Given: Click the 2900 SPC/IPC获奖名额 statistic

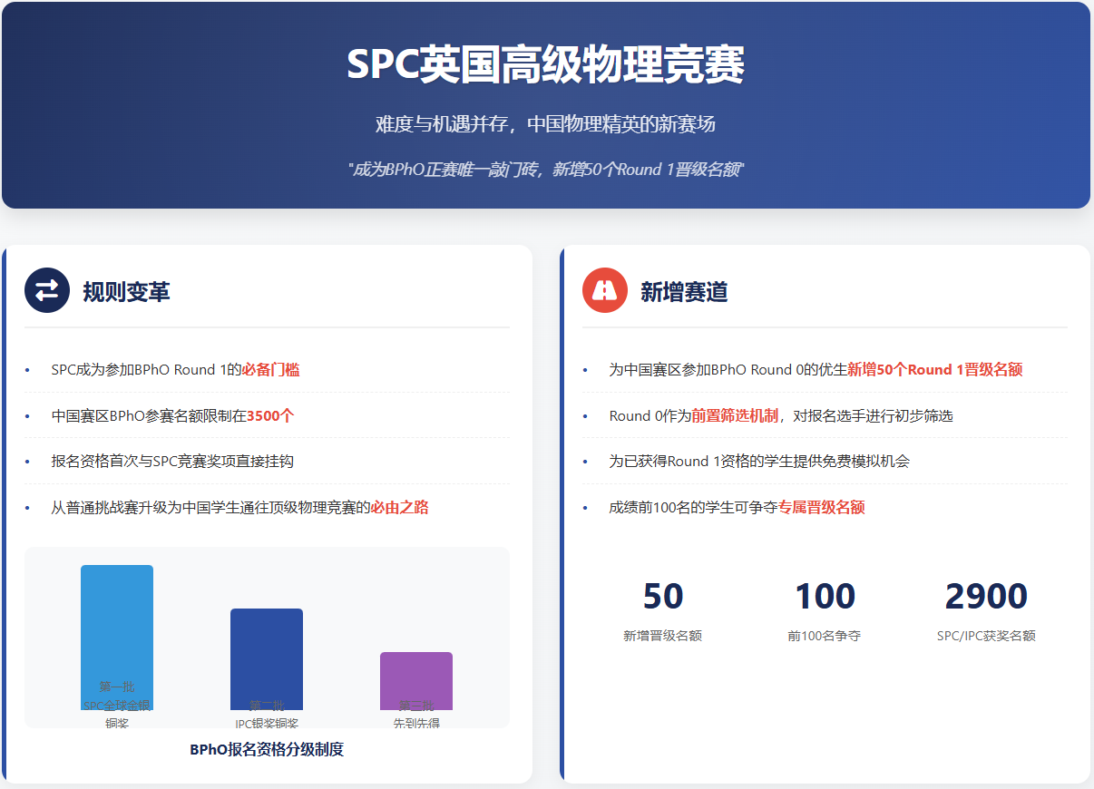Looking at the screenshot, I should click(x=986, y=608).
